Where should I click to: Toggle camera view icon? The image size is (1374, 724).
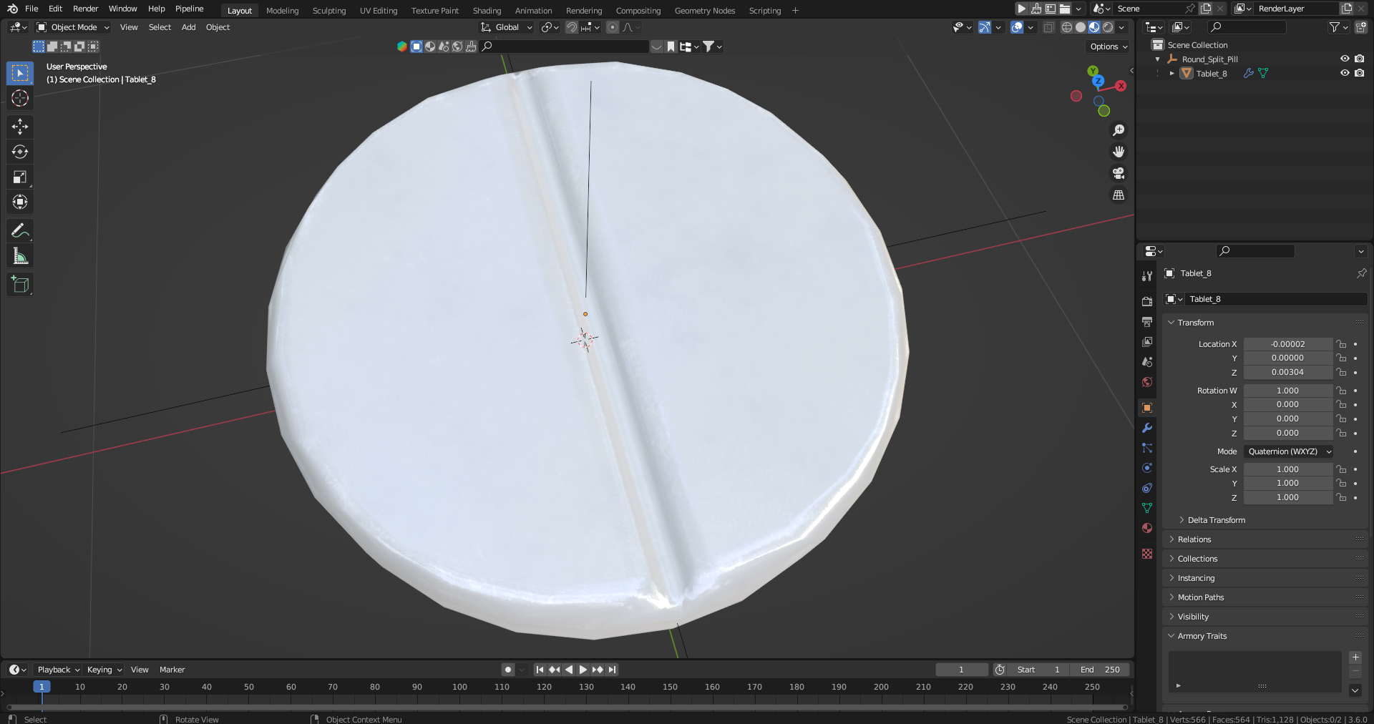click(1118, 173)
